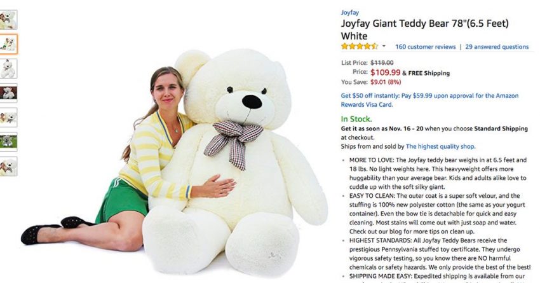This screenshot has width=540, height=283.
Task: Open the 29 answered questions link
Action: pos(497,47)
